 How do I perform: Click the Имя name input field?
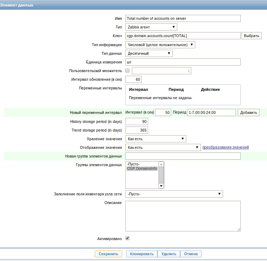[183, 18]
